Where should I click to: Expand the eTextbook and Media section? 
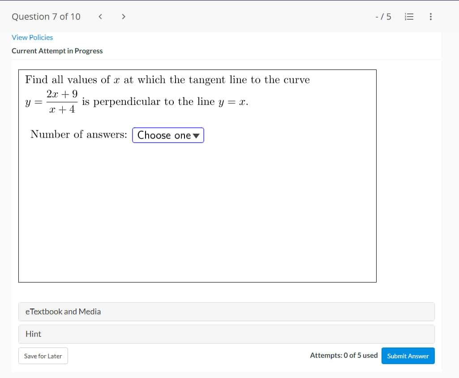[226, 311]
